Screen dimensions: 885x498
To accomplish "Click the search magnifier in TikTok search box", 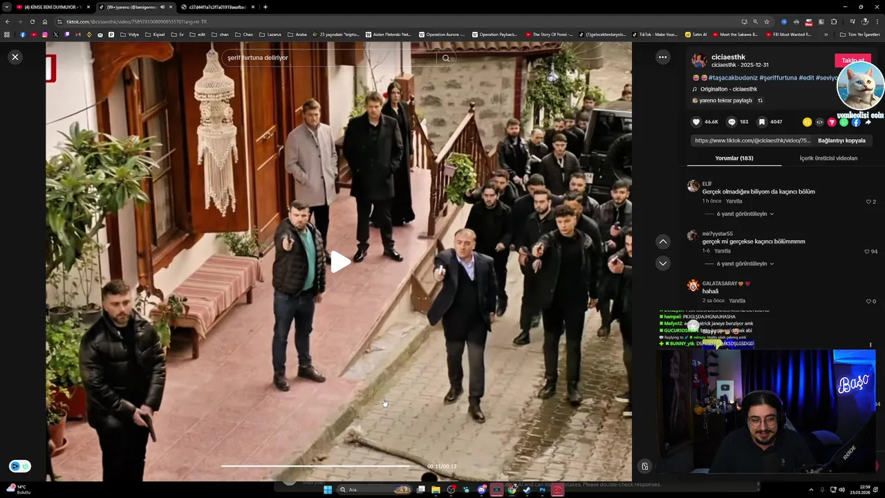I will click(x=446, y=58).
